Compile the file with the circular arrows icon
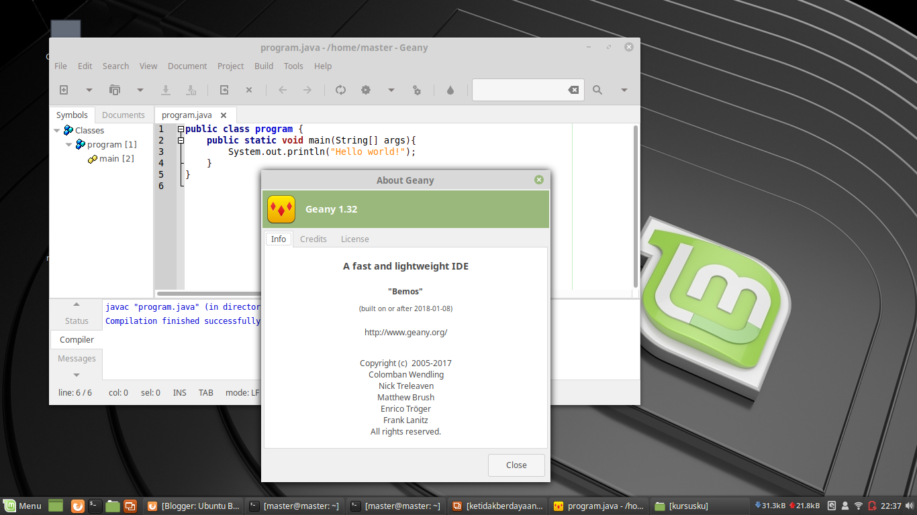Screen dimensions: 917x515 (x=340, y=90)
